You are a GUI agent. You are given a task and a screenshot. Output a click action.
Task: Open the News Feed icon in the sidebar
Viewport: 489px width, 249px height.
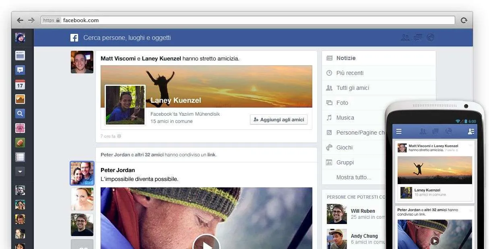[x=20, y=56]
